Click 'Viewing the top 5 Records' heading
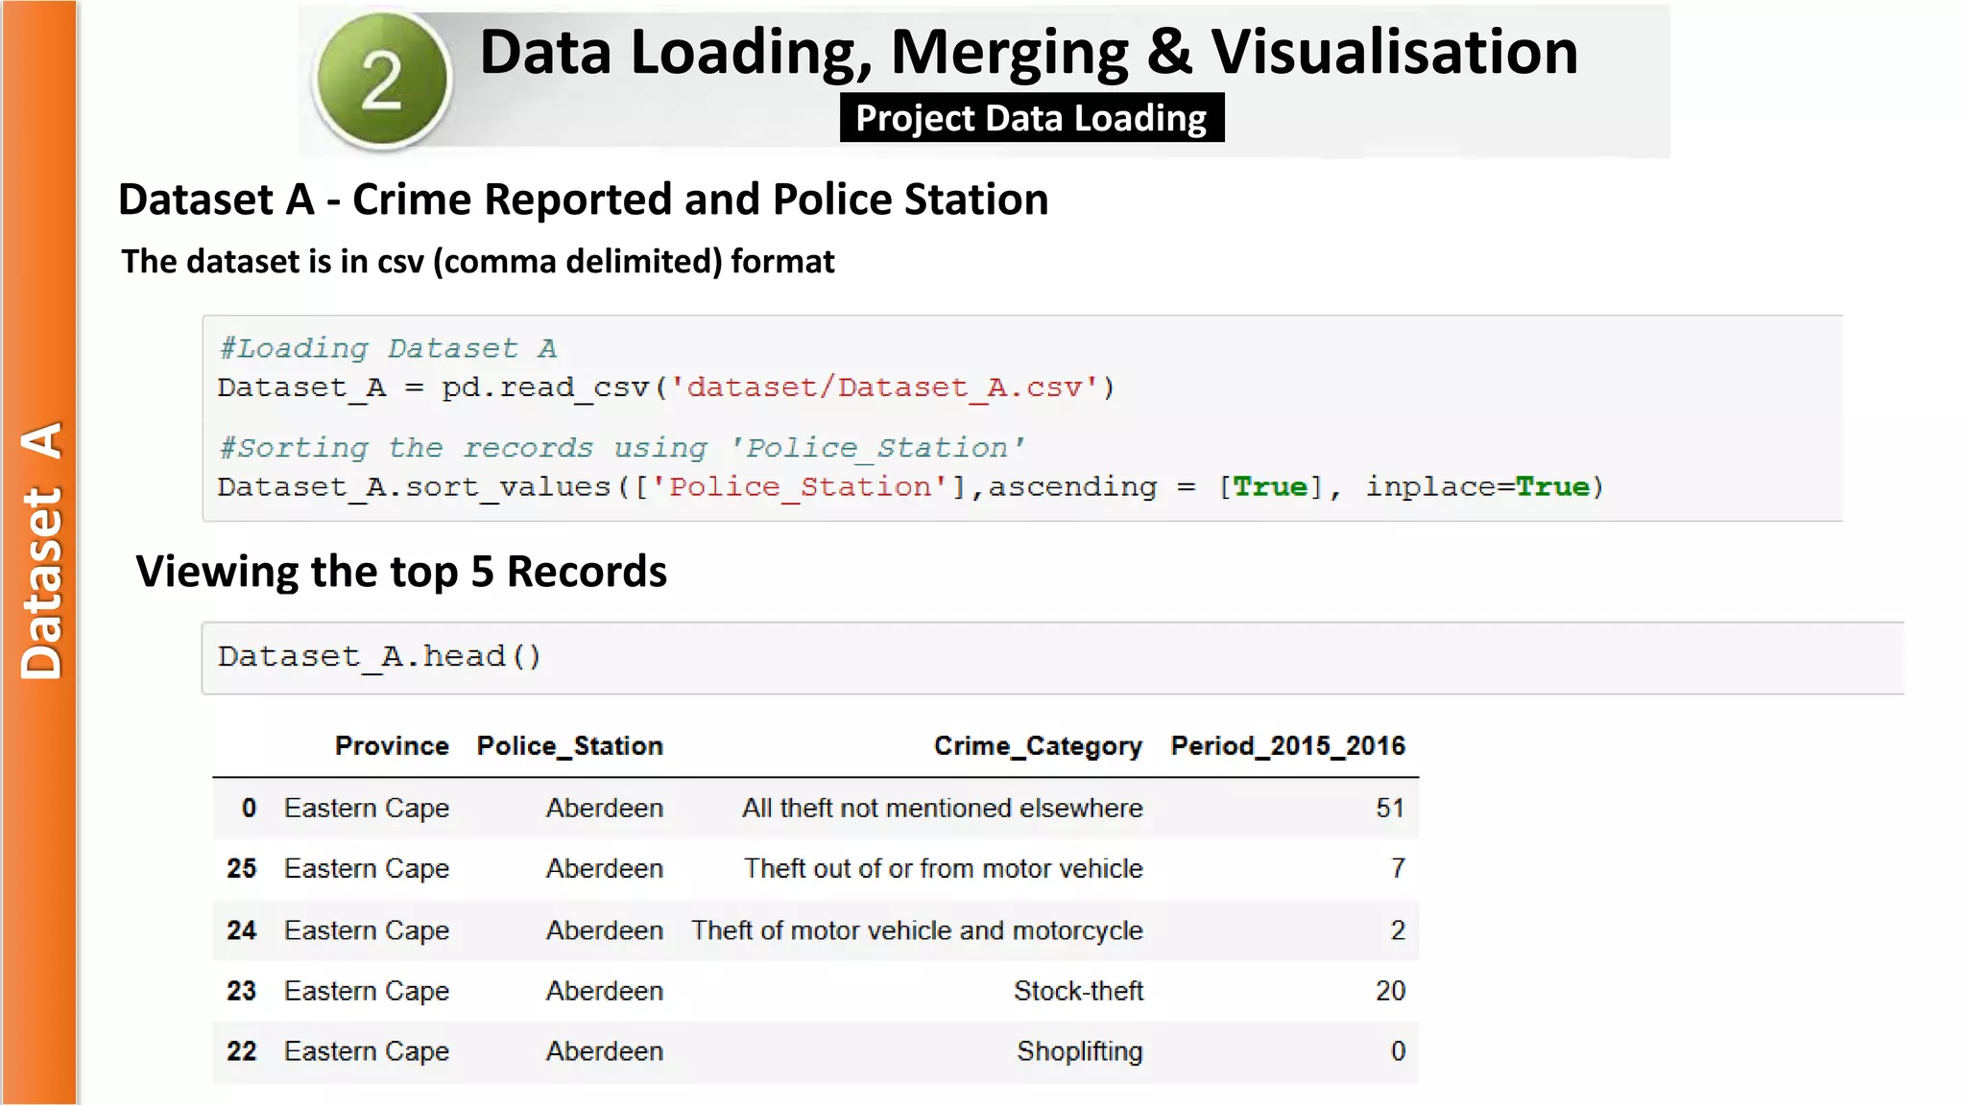Screen dimensions: 1966x1105 [401, 572]
